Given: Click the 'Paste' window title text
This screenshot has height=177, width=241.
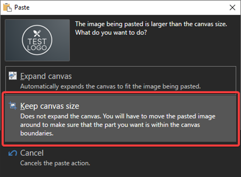Looking at the screenshot, I should [22, 8].
